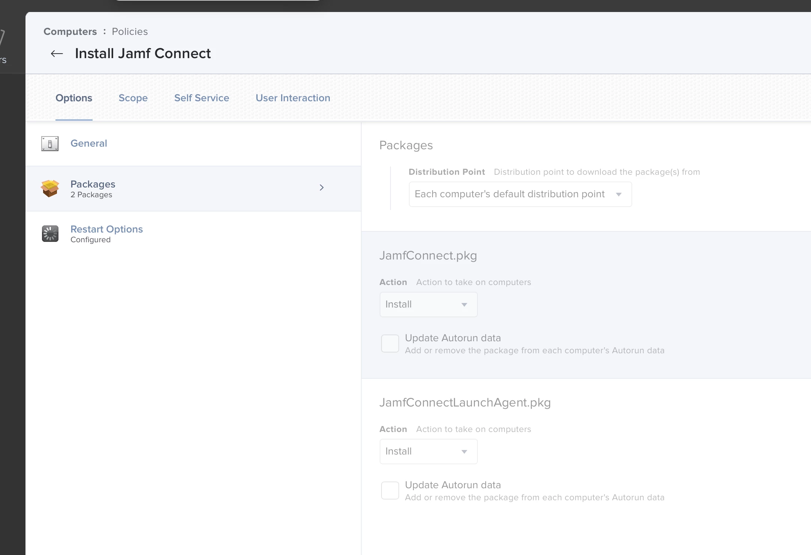
Task: Switch to the Scope tab
Action: (133, 98)
